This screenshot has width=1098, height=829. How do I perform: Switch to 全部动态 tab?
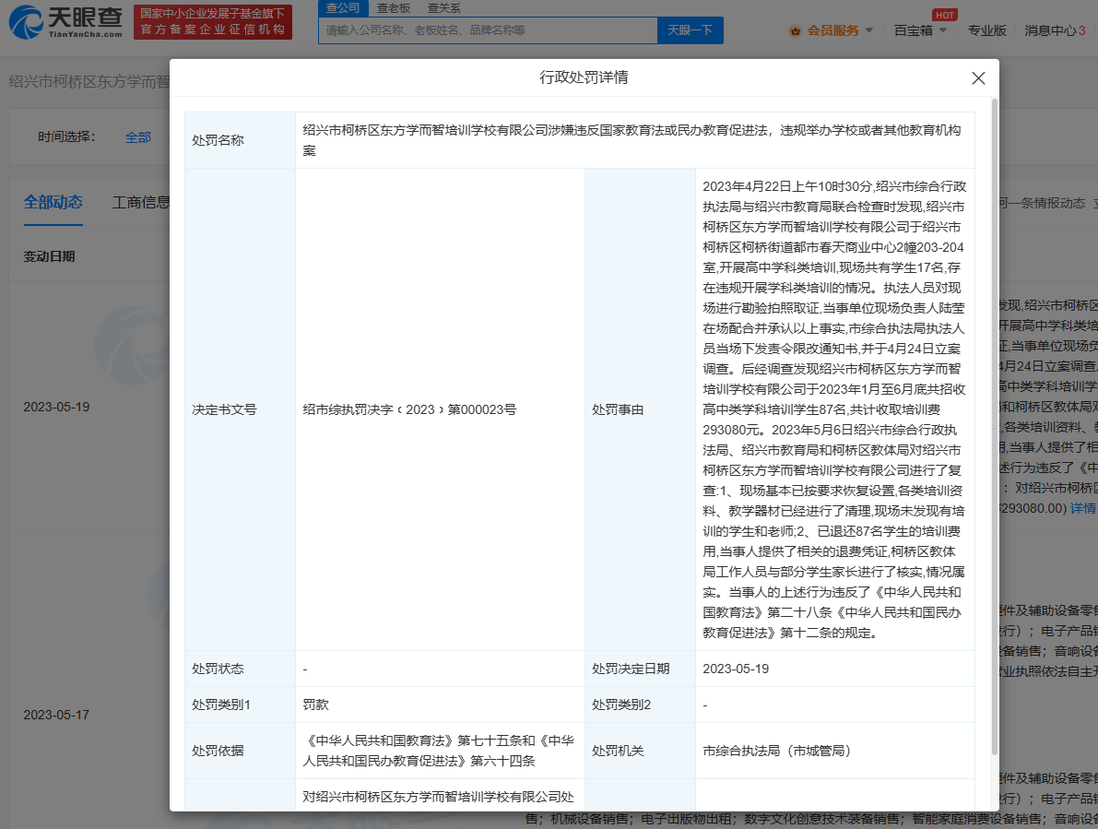click(53, 202)
